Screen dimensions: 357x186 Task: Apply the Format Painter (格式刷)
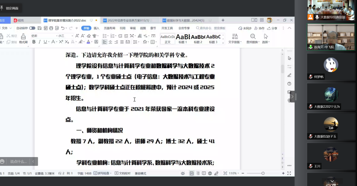pos(23,38)
